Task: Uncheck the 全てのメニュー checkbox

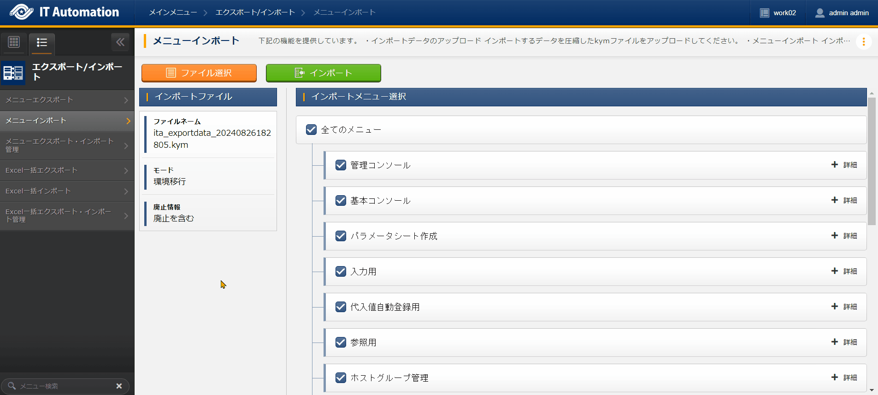Action: [312, 130]
